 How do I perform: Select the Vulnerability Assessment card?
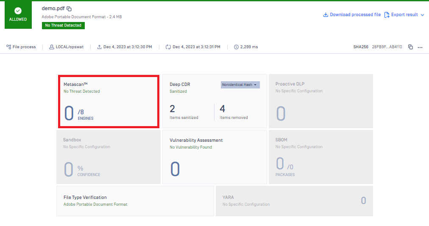pyautogui.click(x=214, y=157)
